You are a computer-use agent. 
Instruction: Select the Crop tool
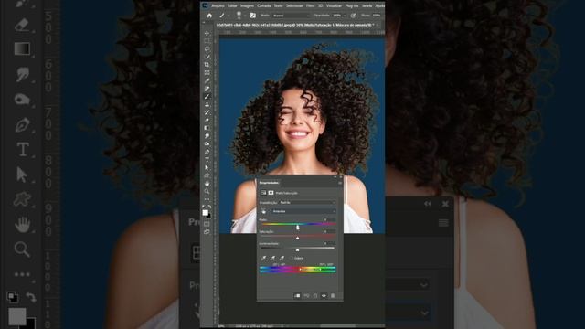tap(207, 65)
